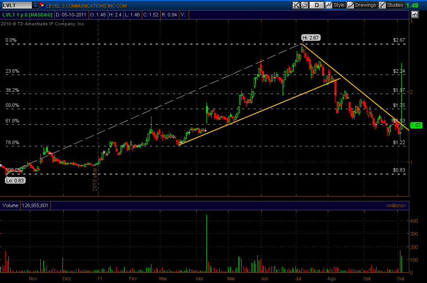Open the Drawings menu button
Viewport: 427px width, 283px height.
click(362, 5)
